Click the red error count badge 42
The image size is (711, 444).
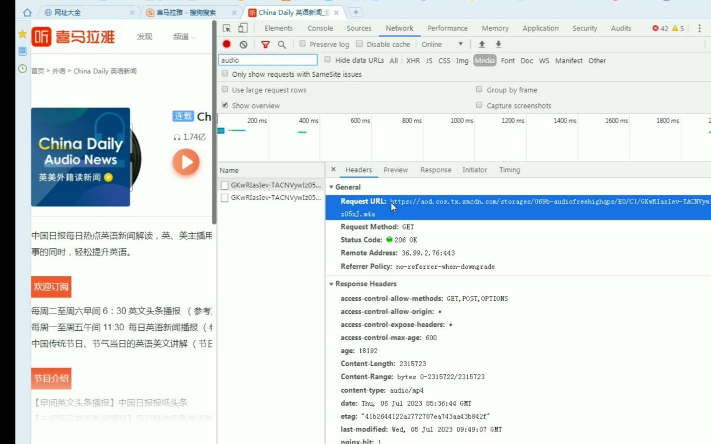pyautogui.click(x=660, y=29)
